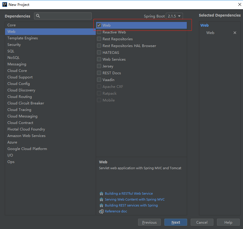
Task: Open the Template Engines category
Action: click(x=50, y=38)
